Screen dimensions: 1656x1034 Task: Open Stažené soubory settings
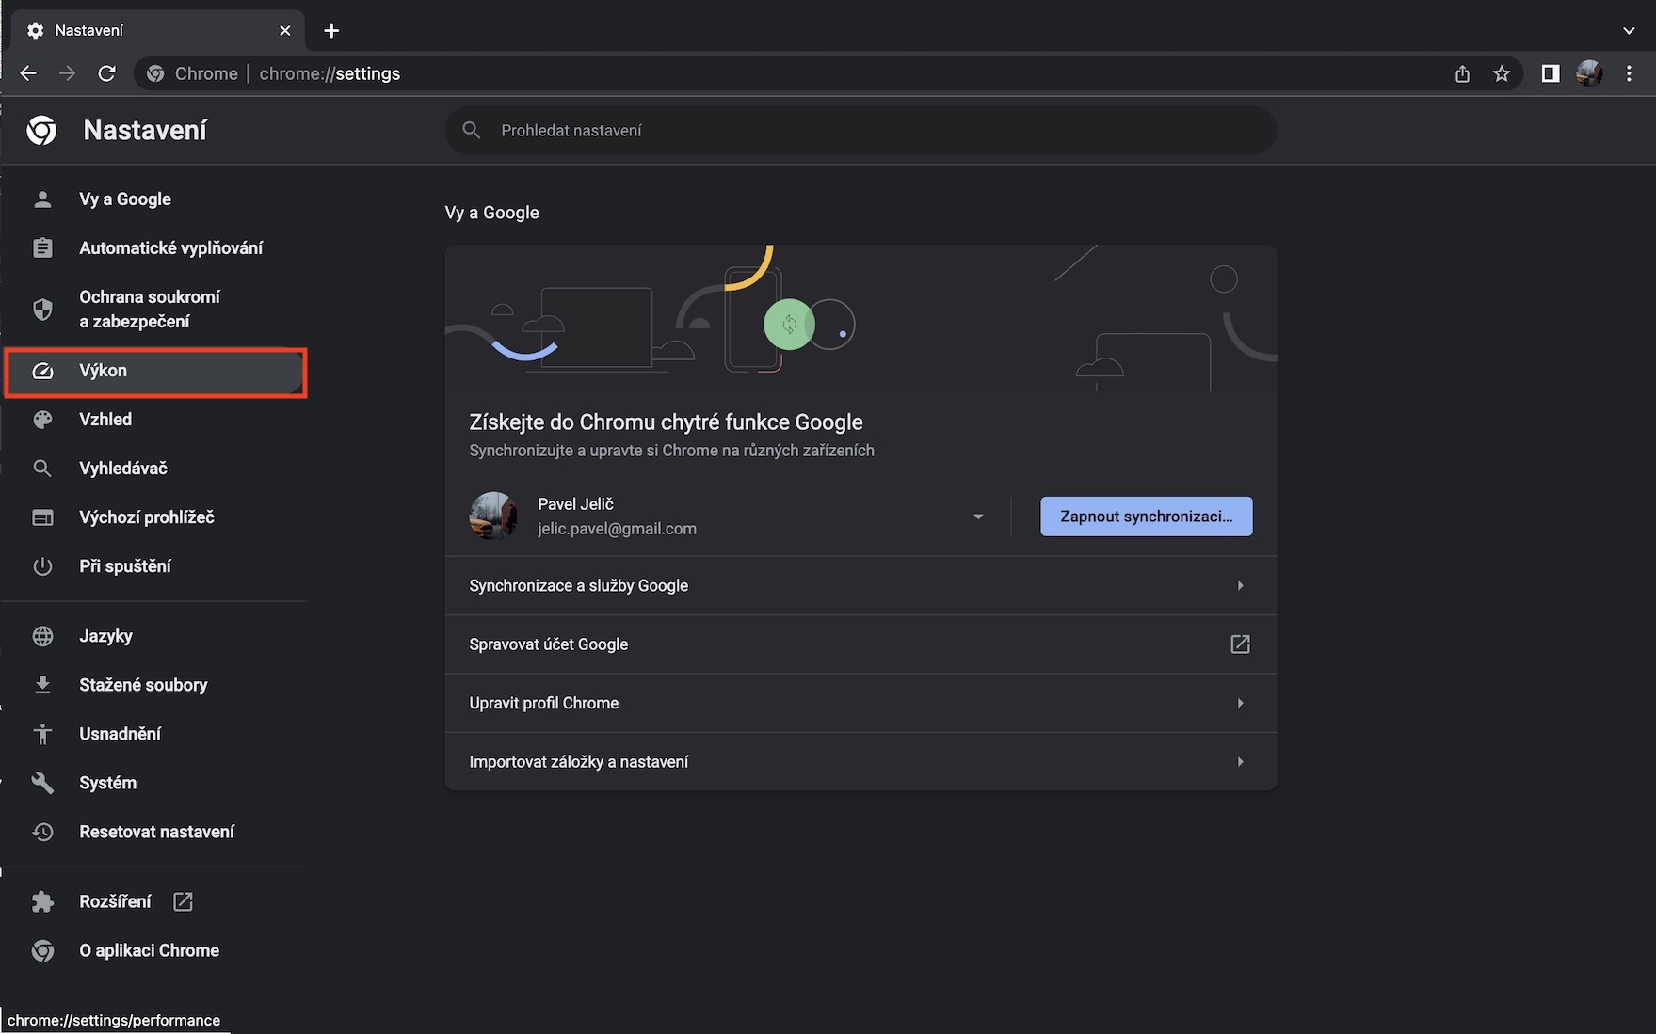(x=143, y=685)
